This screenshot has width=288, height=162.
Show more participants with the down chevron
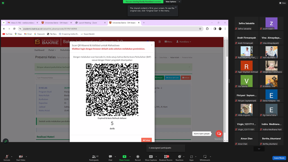[x=259, y=149]
